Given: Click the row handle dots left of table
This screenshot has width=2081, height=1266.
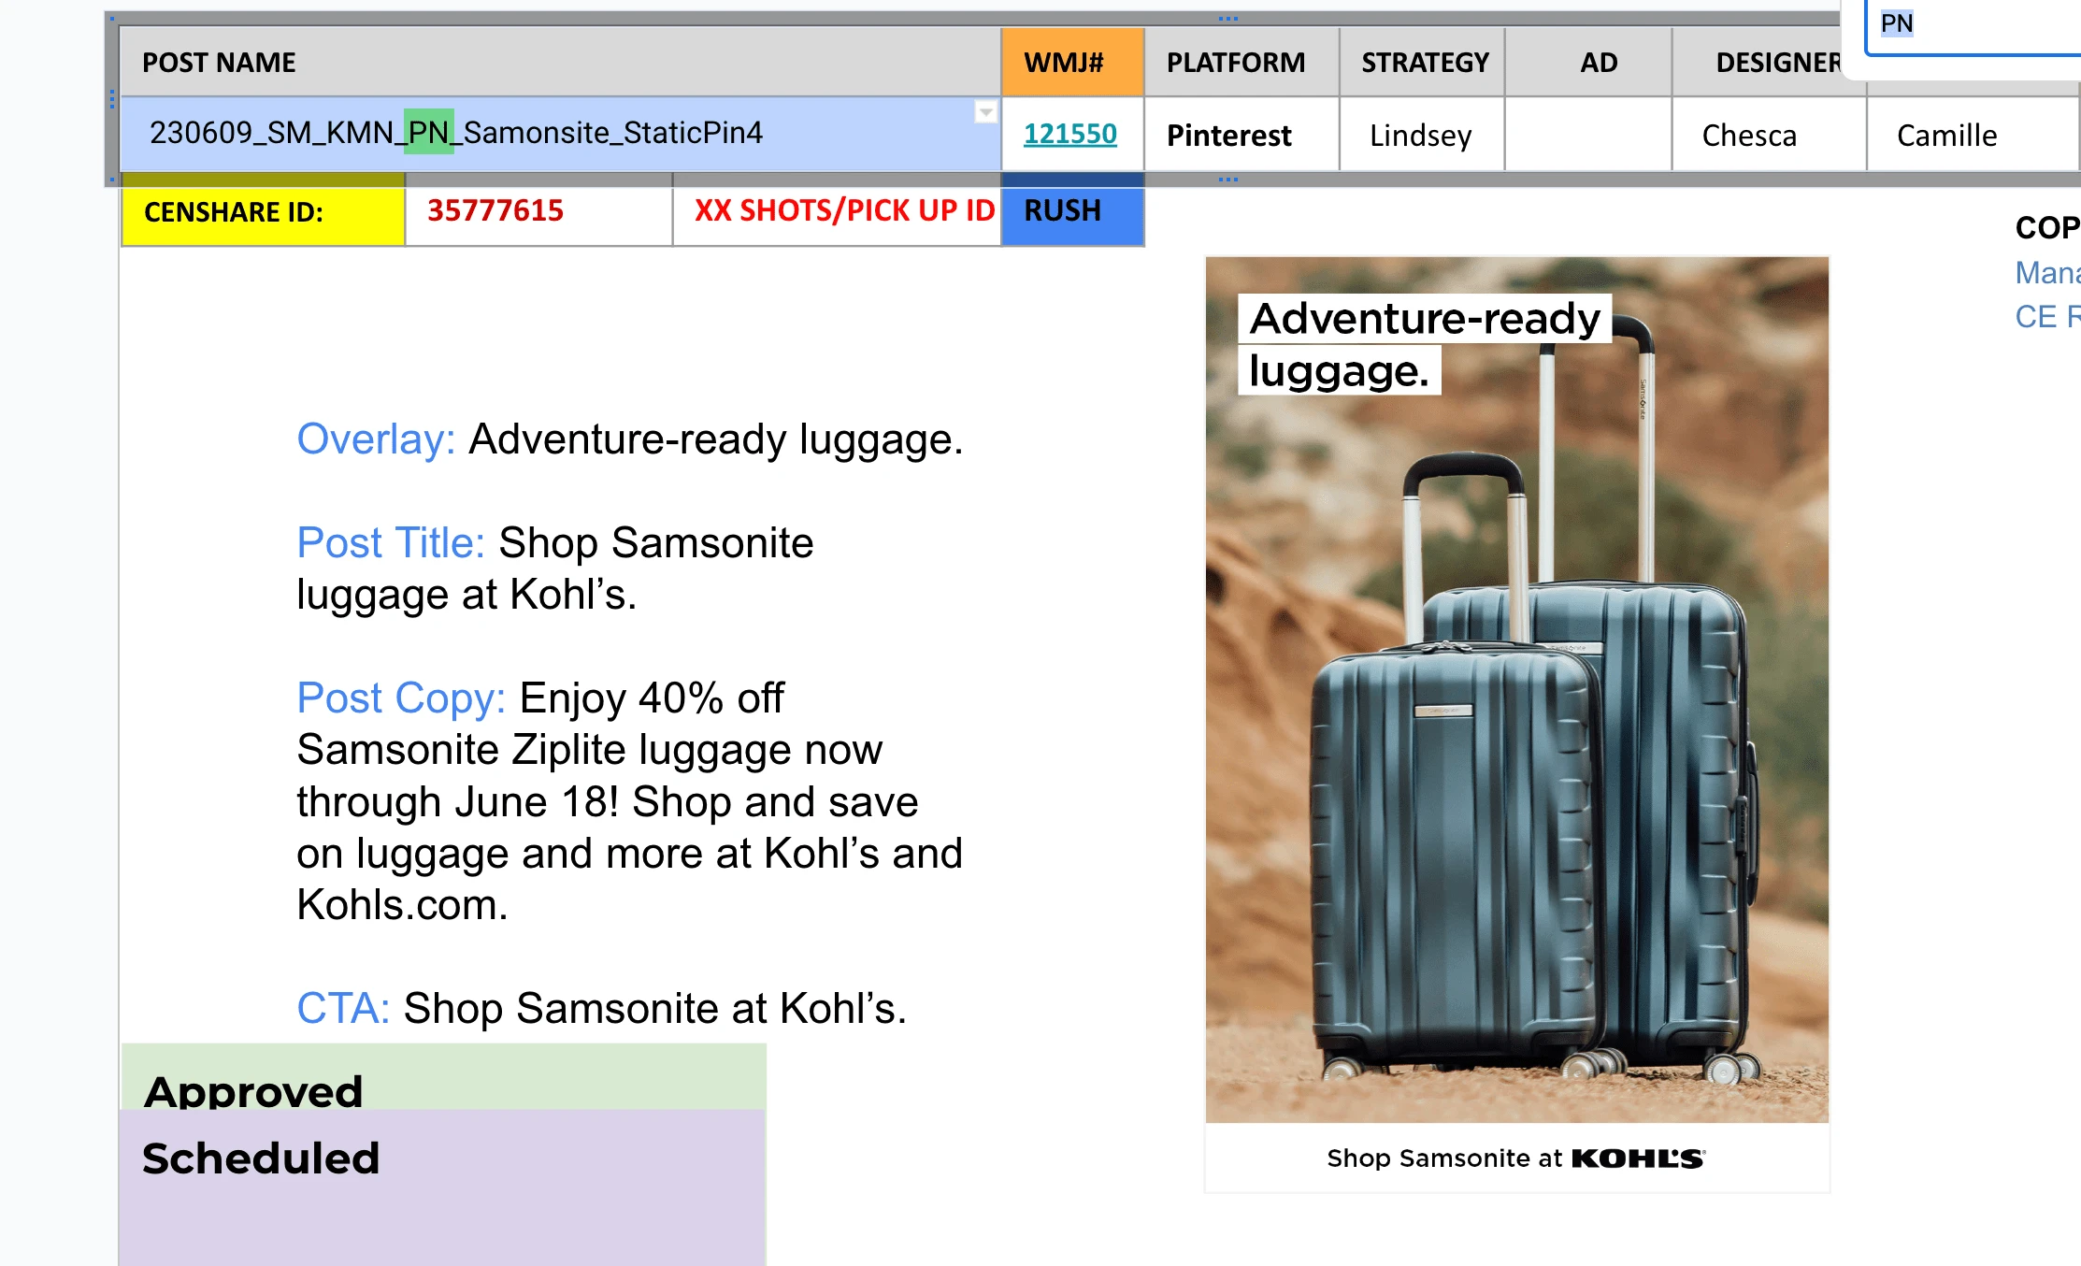Looking at the screenshot, I should click(112, 98).
